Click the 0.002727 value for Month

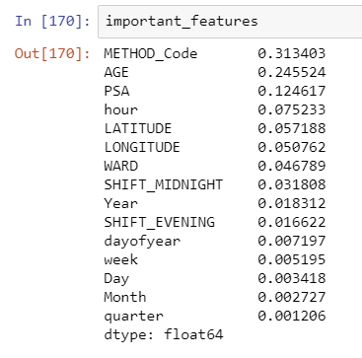[292, 297]
